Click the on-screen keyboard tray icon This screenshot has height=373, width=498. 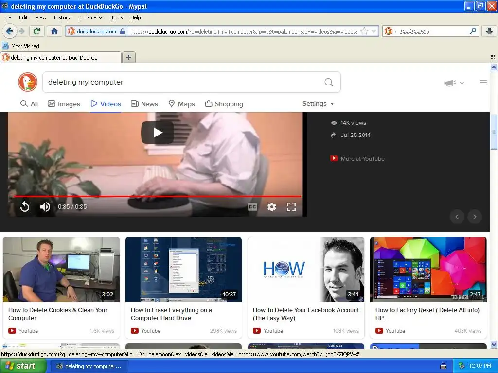[x=444, y=366]
